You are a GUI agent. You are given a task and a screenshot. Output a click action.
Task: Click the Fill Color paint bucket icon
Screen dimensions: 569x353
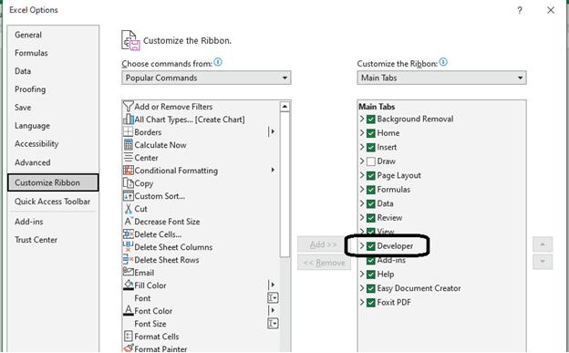128,286
